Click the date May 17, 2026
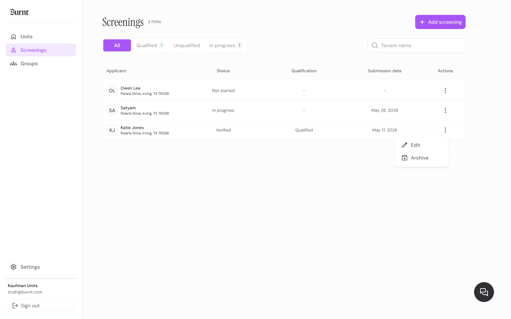The image size is (511, 319). [385, 130]
